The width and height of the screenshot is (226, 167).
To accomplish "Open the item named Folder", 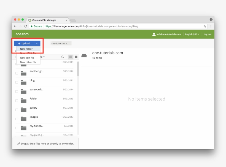I will coord(33,99).
